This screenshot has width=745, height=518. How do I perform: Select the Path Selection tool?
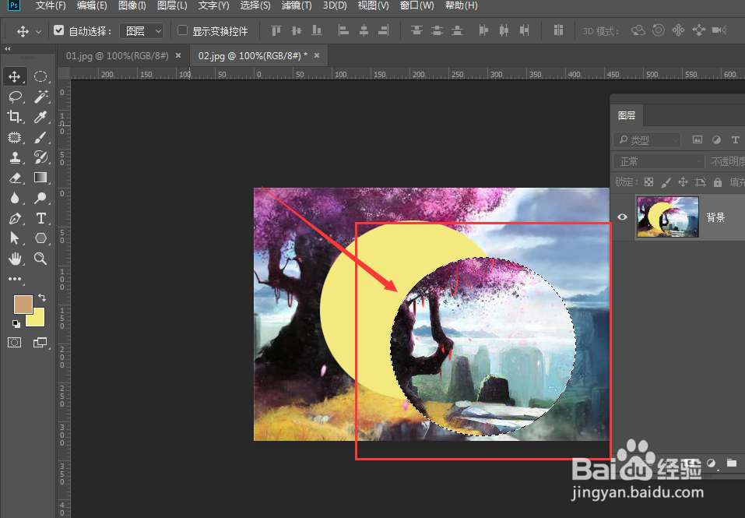click(15, 238)
